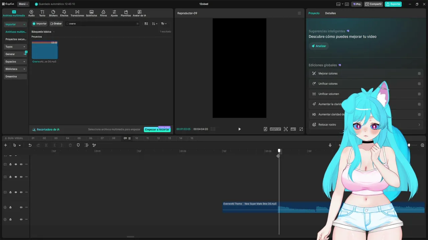Screen dimensions: 428x240
Task: Click the Analizar button
Action: click(319, 46)
